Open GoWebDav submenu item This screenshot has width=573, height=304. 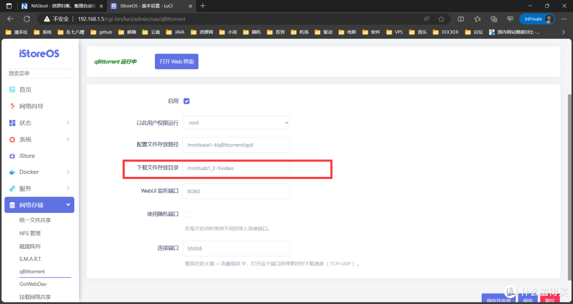pos(33,283)
